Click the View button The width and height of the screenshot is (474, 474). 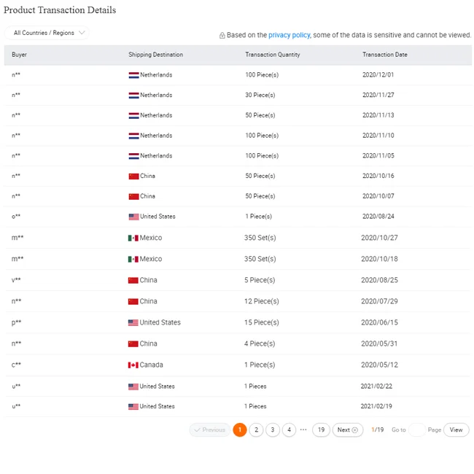point(456,430)
